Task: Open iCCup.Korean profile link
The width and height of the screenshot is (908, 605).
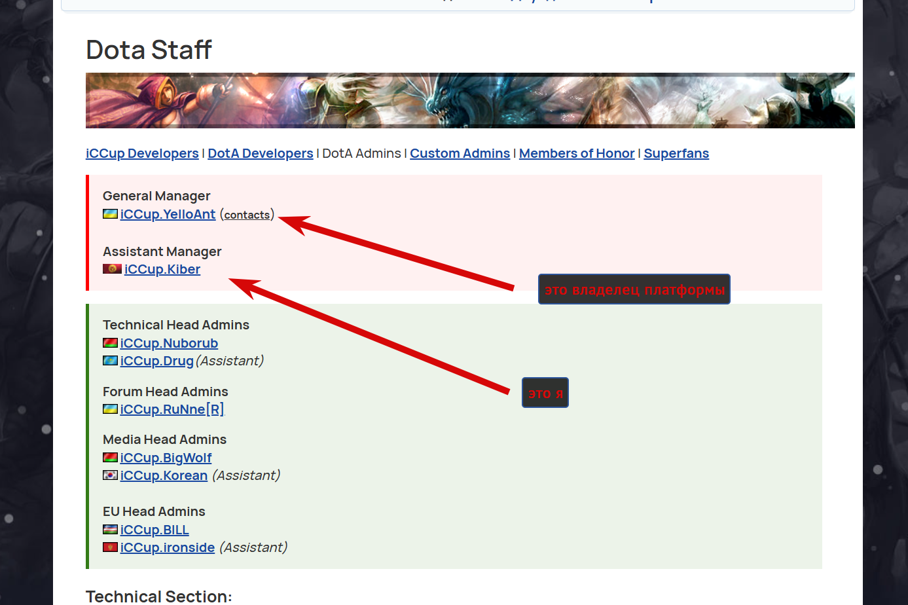Action: [x=164, y=475]
